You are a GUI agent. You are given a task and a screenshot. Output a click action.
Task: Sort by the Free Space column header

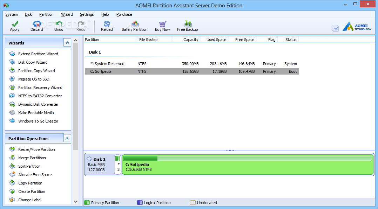242,40
